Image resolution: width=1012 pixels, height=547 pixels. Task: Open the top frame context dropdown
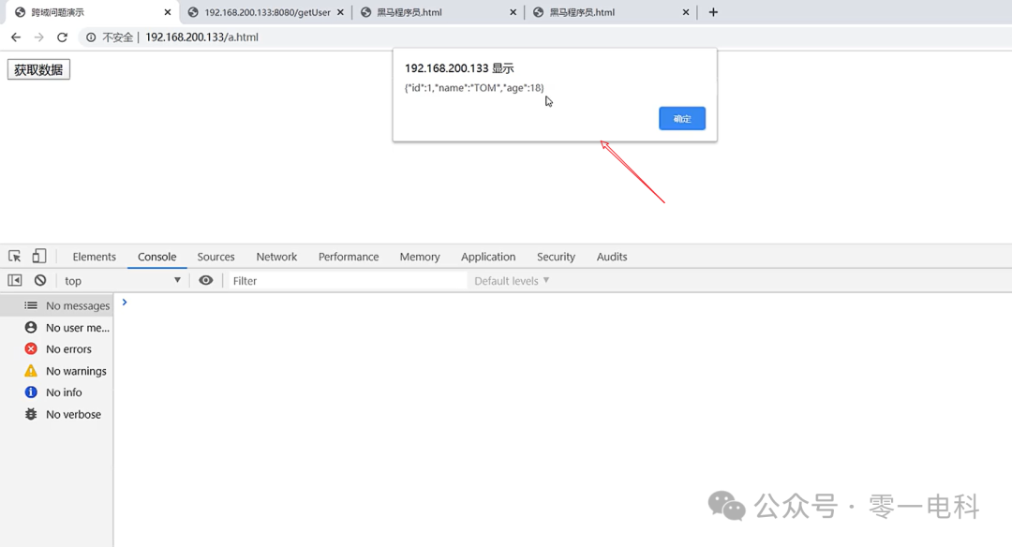point(122,279)
